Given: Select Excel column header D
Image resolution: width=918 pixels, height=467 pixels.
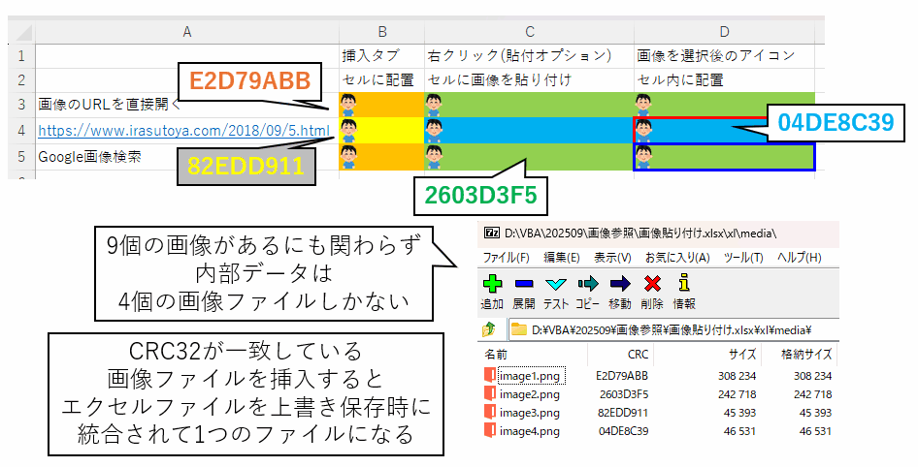Looking at the screenshot, I should pos(724,32).
